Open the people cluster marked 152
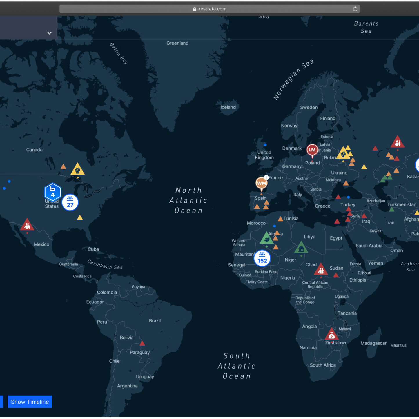The image size is (419, 419). point(262,258)
